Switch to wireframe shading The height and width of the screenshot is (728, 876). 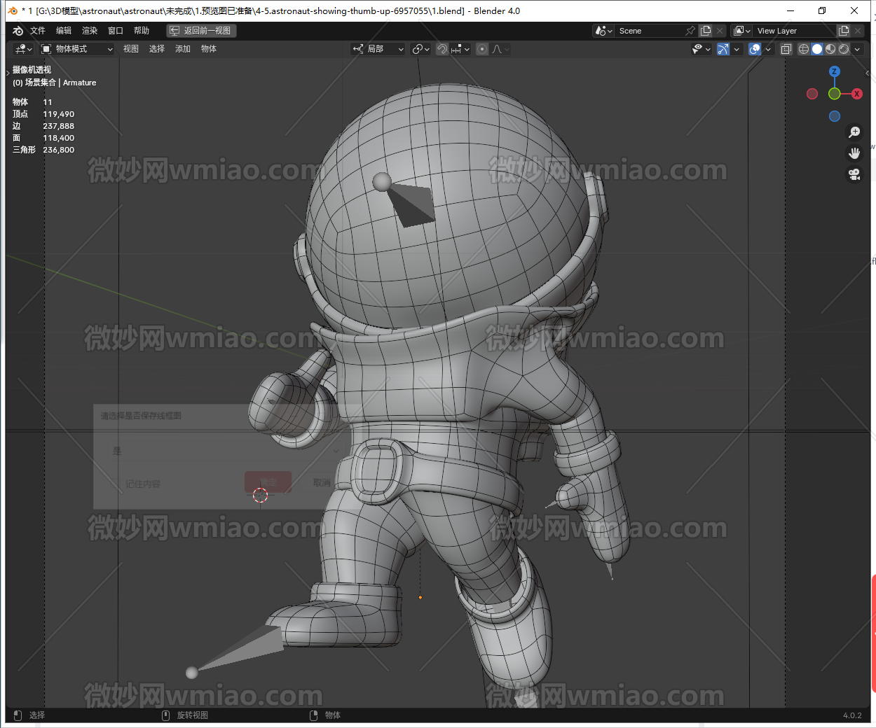804,49
